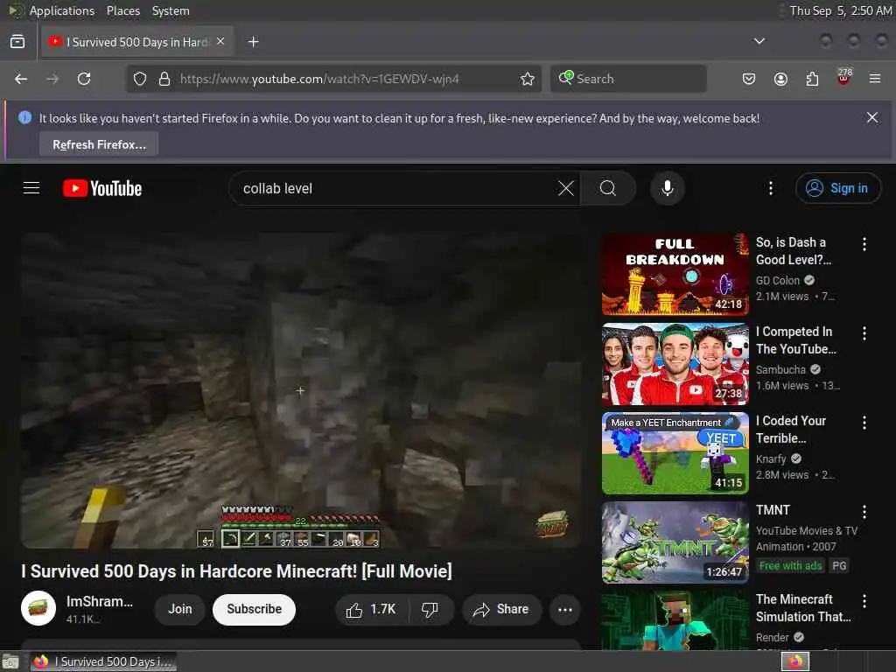
Task: Open tracking protection shield icon
Action: (x=140, y=79)
